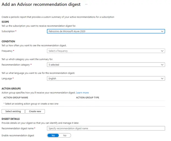Focus the Recommendation digest name text field
171x141 pixels.
point(106,128)
